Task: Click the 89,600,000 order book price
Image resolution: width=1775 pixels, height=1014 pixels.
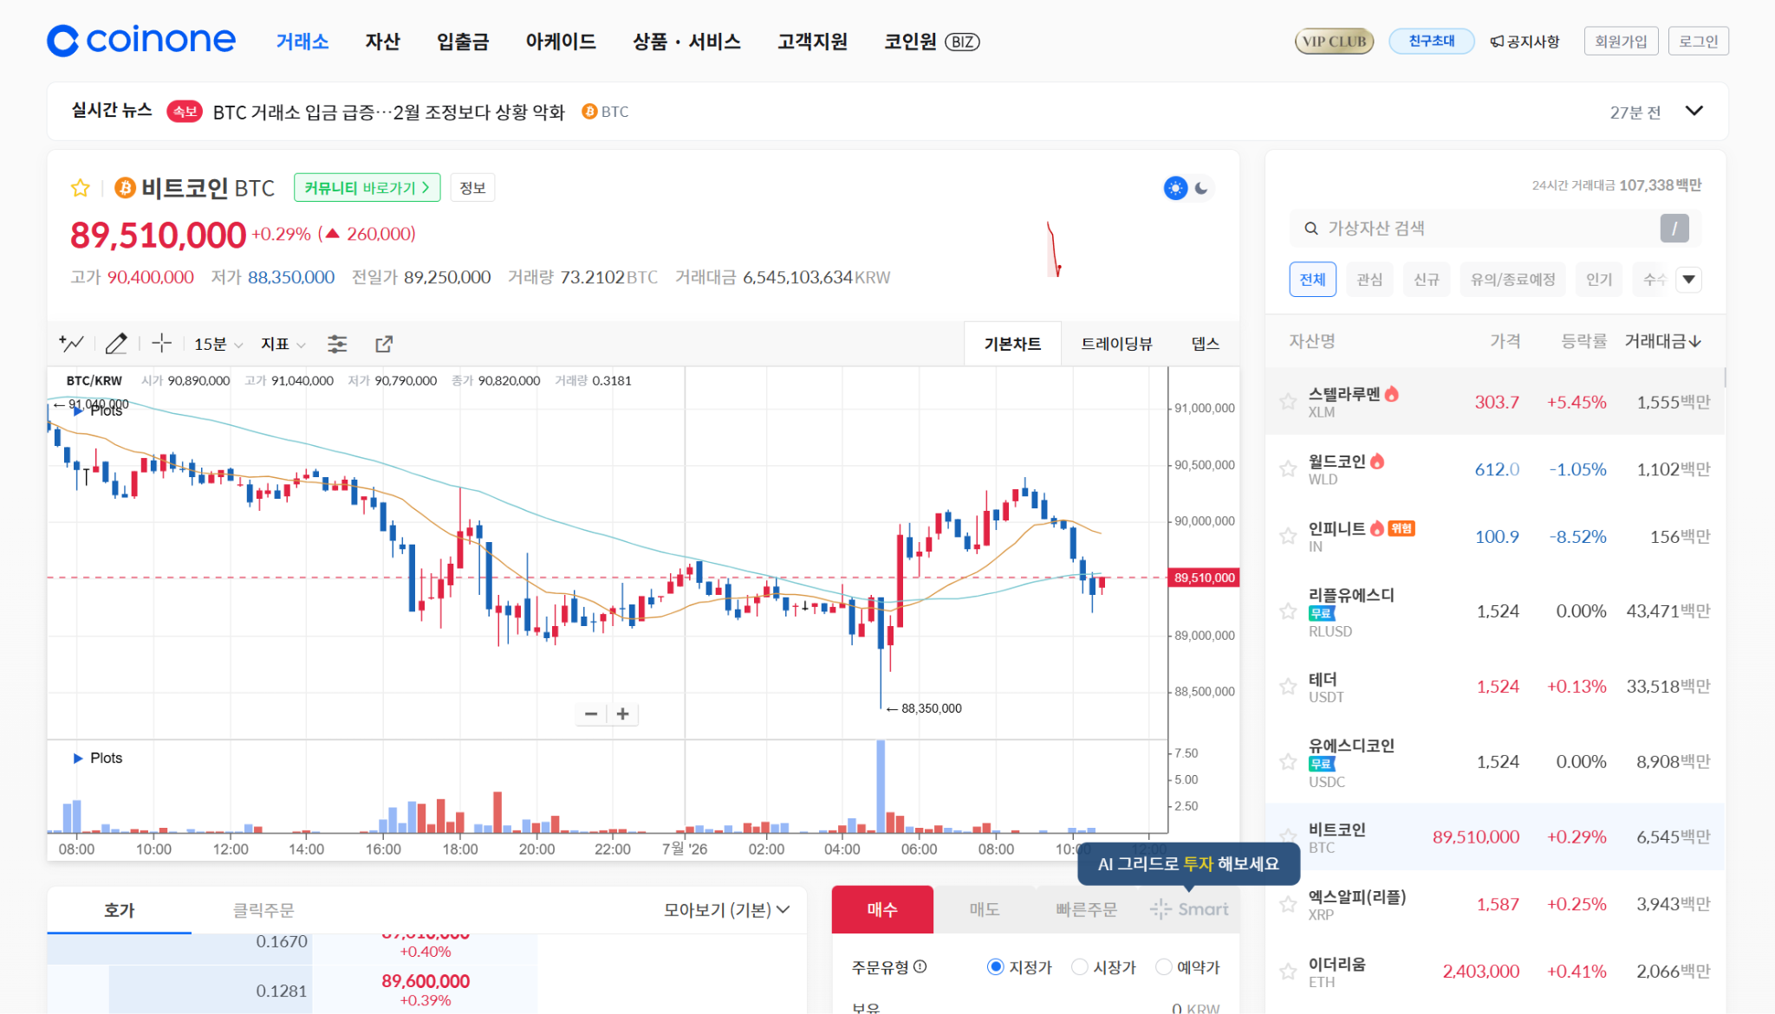Action: (x=426, y=981)
